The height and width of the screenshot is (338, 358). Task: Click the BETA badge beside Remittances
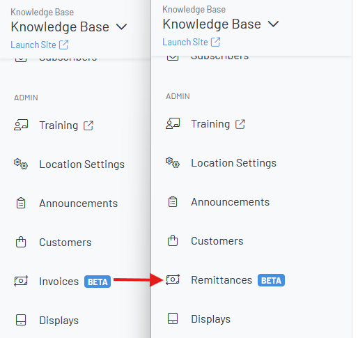click(271, 280)
